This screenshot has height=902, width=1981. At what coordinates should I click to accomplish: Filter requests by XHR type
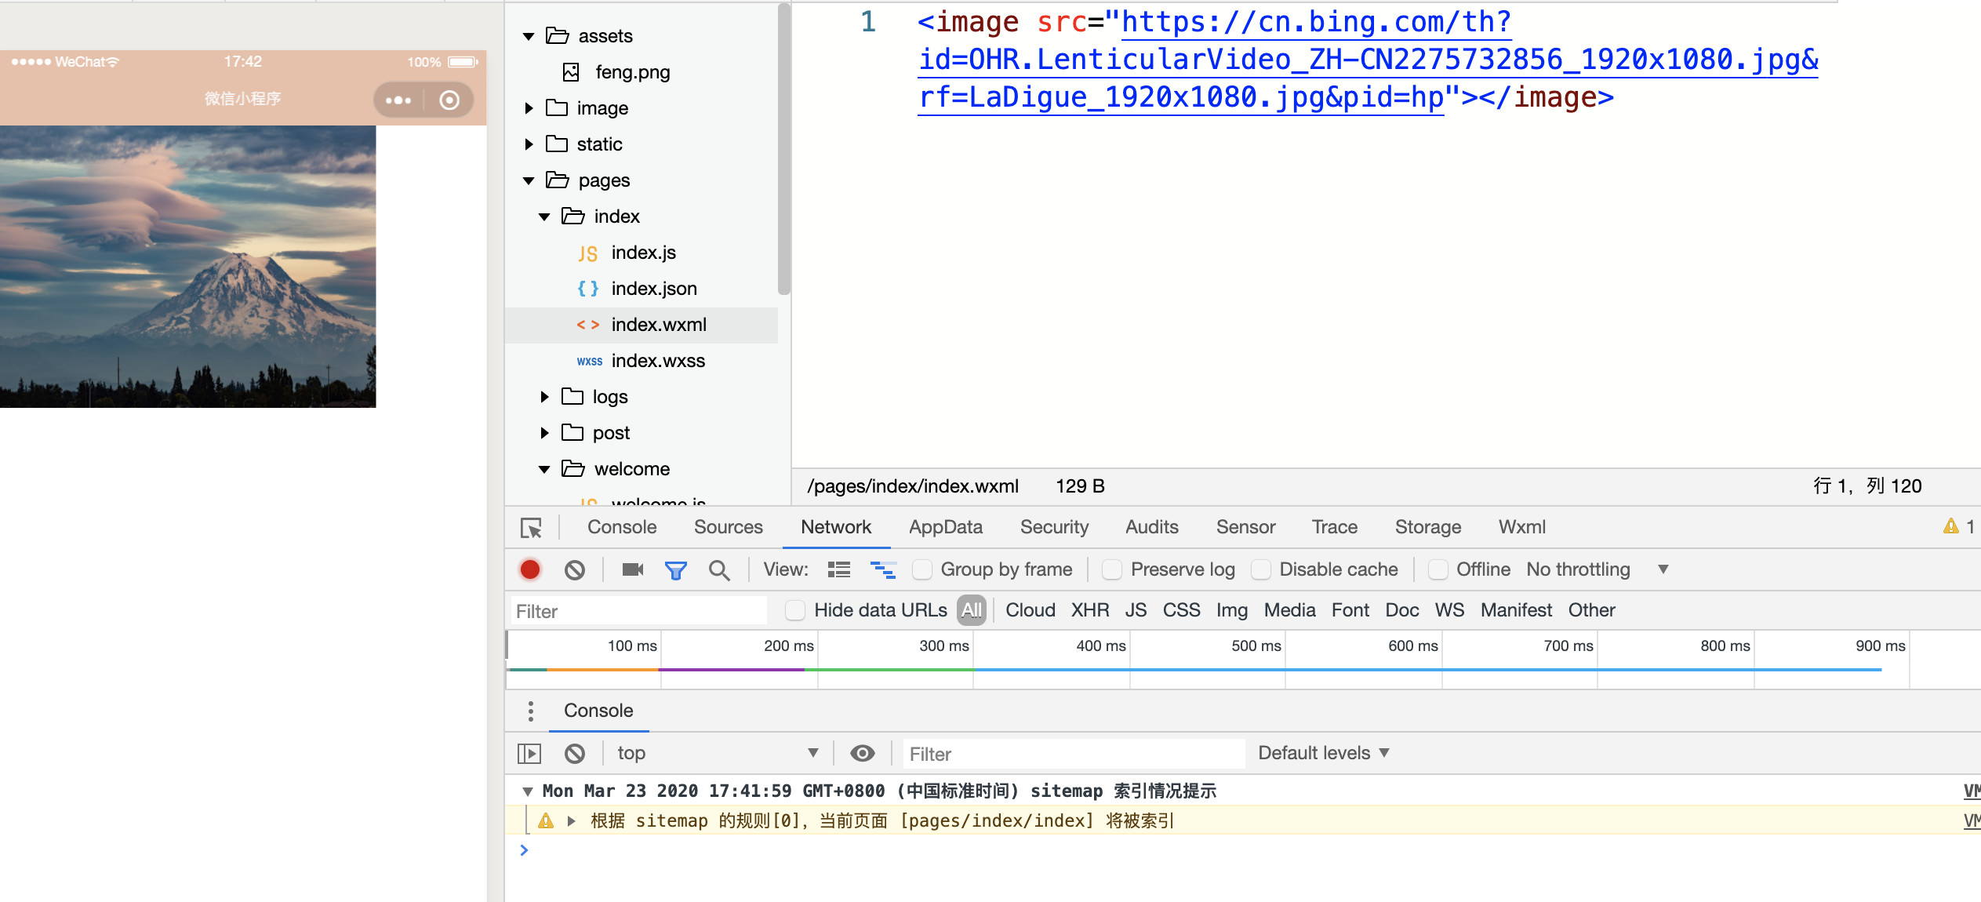[x=1089, y=610]
